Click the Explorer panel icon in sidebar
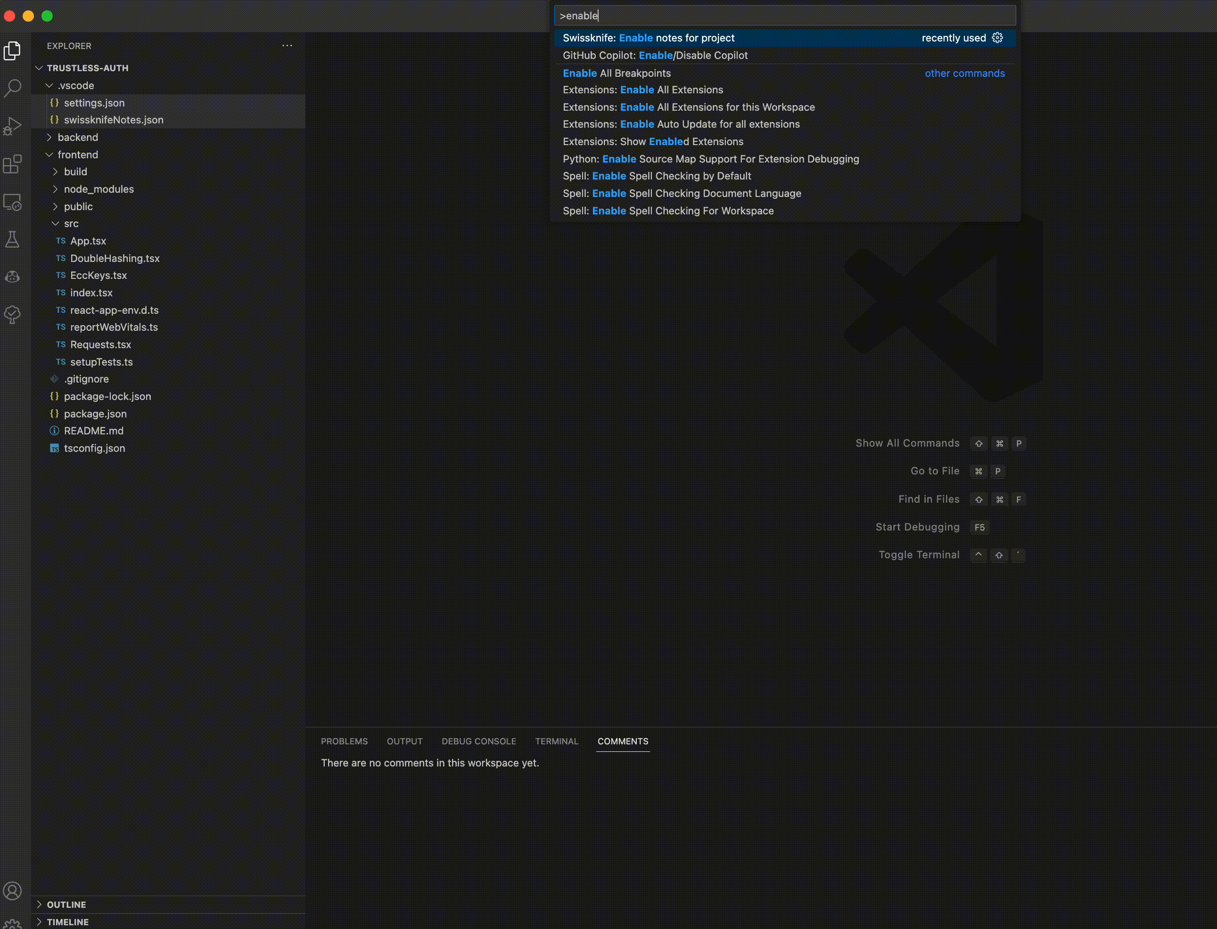This screenshot has height=929, width=1217. click(x=15, y=50)
